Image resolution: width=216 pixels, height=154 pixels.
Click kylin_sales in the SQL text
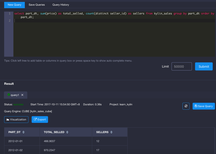[163, 13]
